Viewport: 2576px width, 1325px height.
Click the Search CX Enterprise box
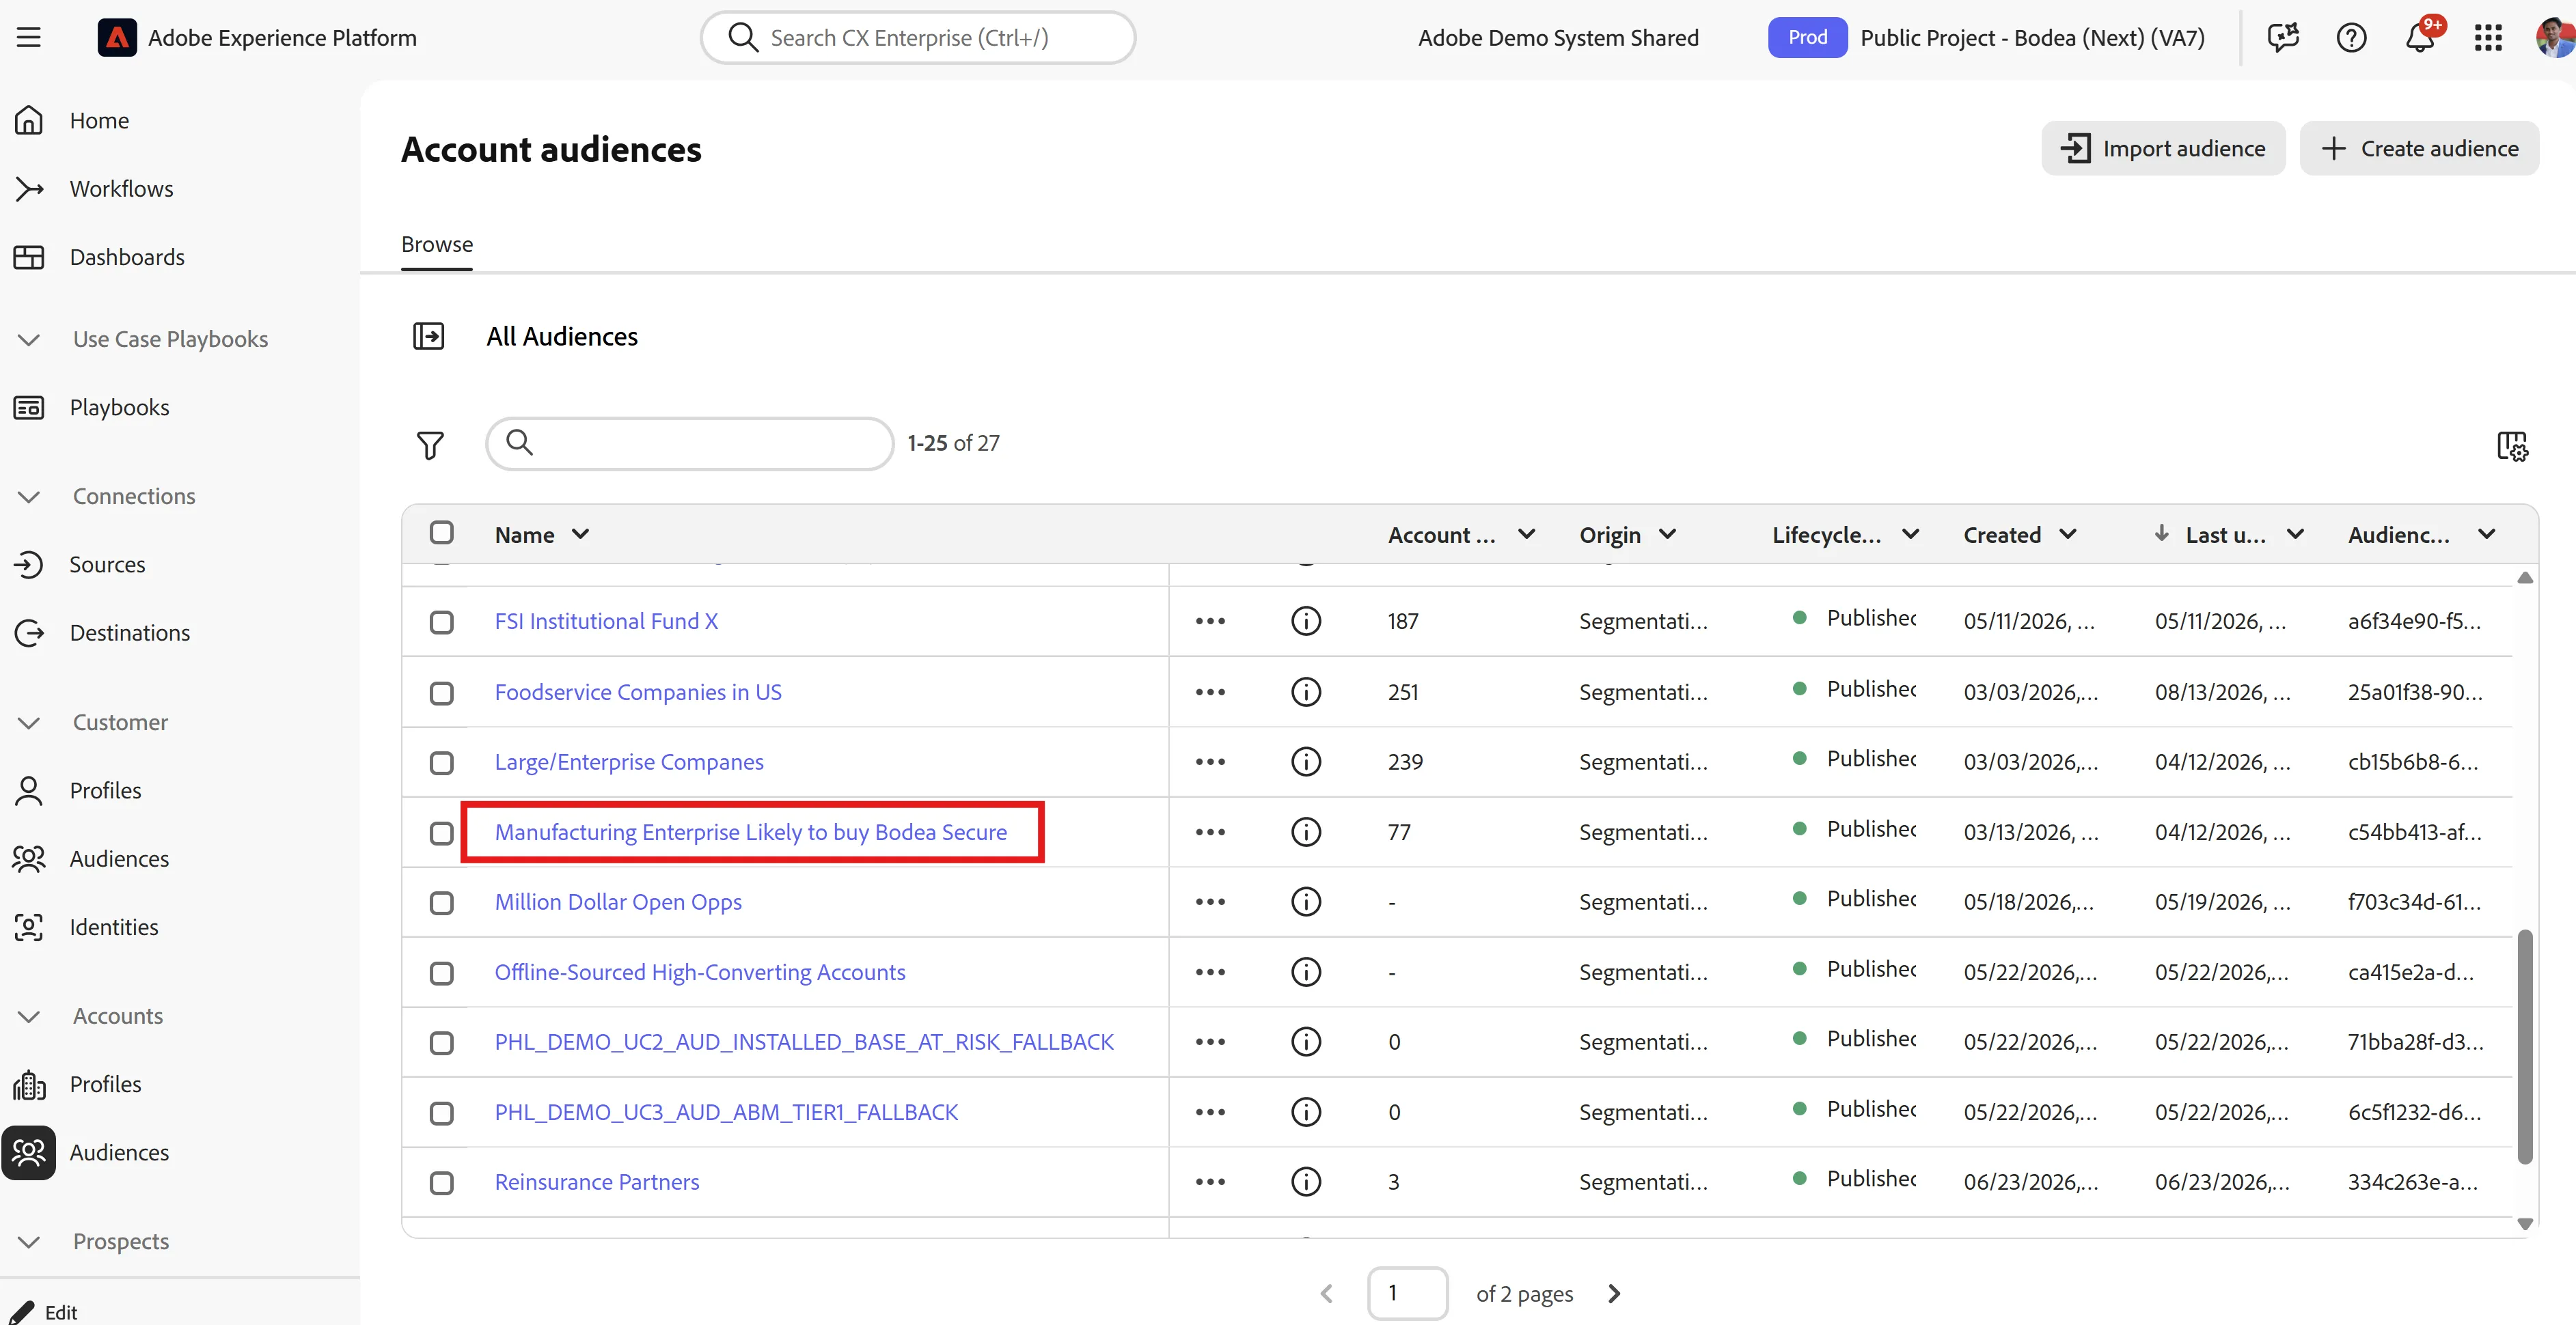click(918, 38)
